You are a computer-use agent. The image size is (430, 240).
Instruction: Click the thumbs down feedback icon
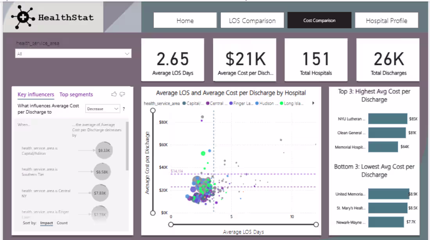pyautogui.click(x=122, y=94)
